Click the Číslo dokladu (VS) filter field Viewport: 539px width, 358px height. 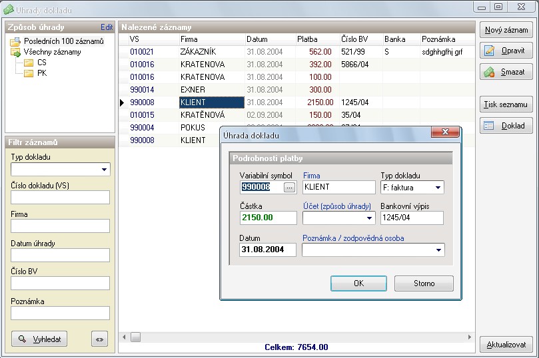tap(60, 198)
